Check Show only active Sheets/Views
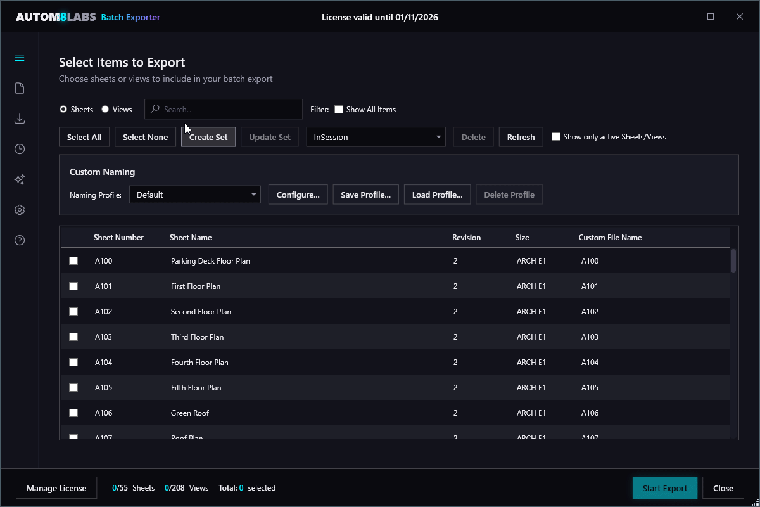Image resolution: width=760 pixels, height=507 pixels. (556, 136)
